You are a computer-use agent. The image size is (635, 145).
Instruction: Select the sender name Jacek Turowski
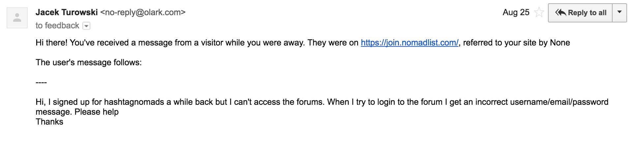(x=67, y=12)
